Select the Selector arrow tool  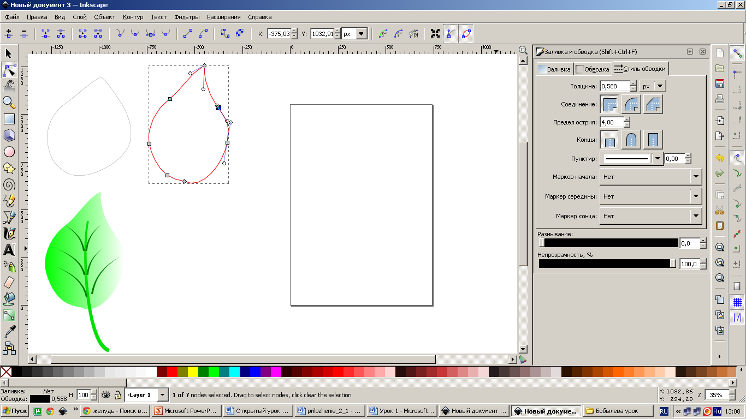coord(9,53)
